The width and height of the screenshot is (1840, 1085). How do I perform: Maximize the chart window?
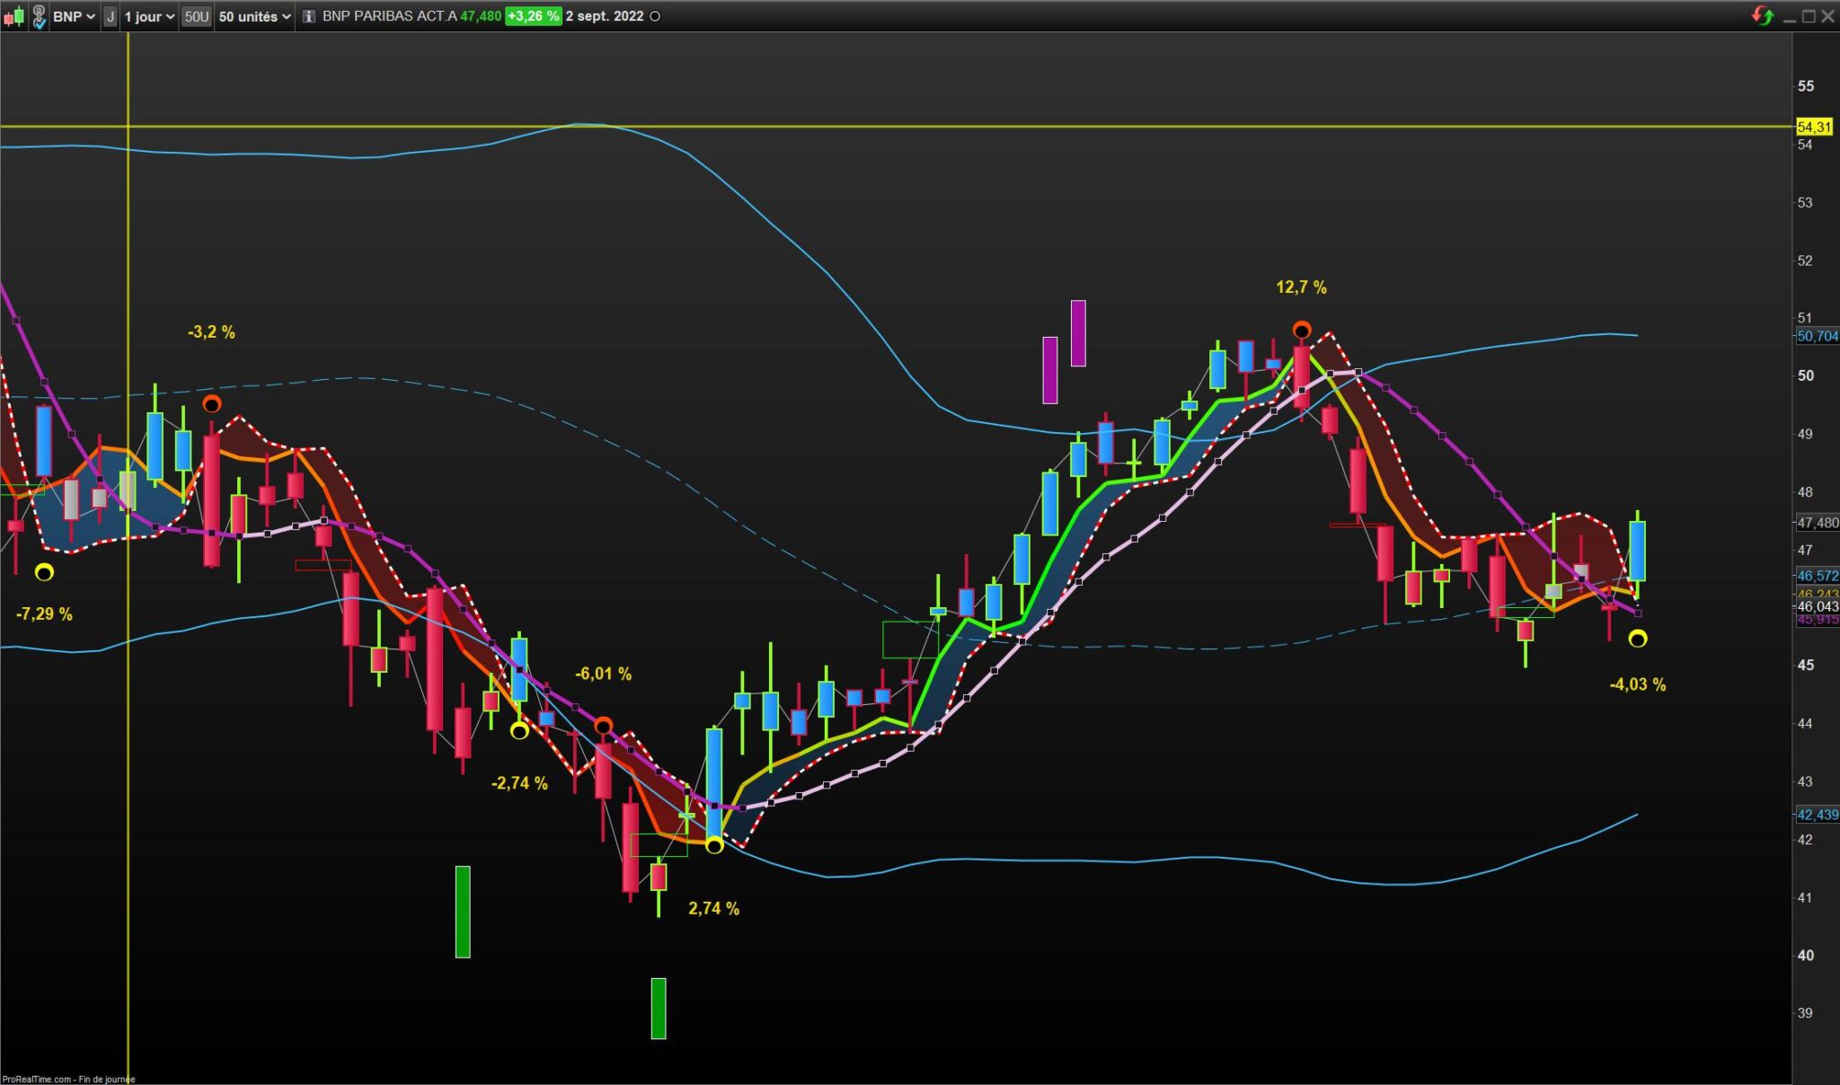(x=1809, y=16)
